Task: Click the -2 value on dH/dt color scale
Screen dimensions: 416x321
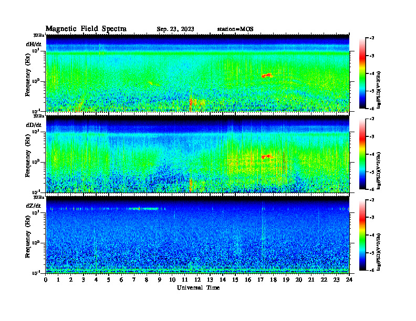Action: coord(372,38)
